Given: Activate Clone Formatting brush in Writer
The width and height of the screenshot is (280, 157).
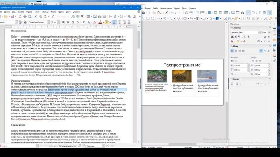Looking at the screenshot, I should pyautogui.click(x=53, y=17).
